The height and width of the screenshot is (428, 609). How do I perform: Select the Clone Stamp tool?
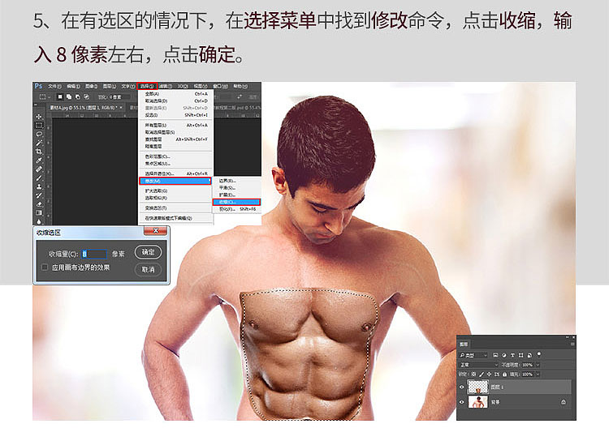coord(39,186)
